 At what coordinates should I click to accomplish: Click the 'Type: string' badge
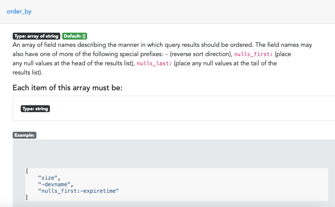click(x=35, y=109)
